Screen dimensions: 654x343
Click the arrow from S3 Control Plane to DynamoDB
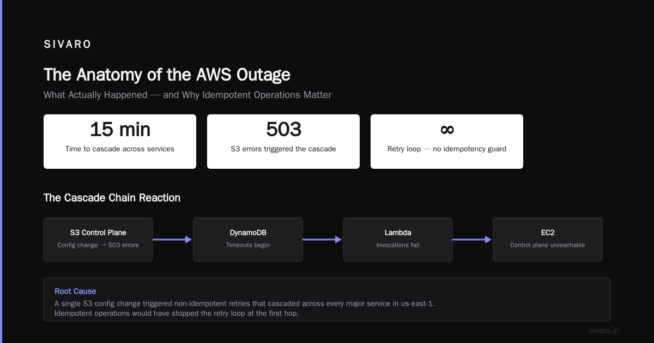tap(173, 240)
